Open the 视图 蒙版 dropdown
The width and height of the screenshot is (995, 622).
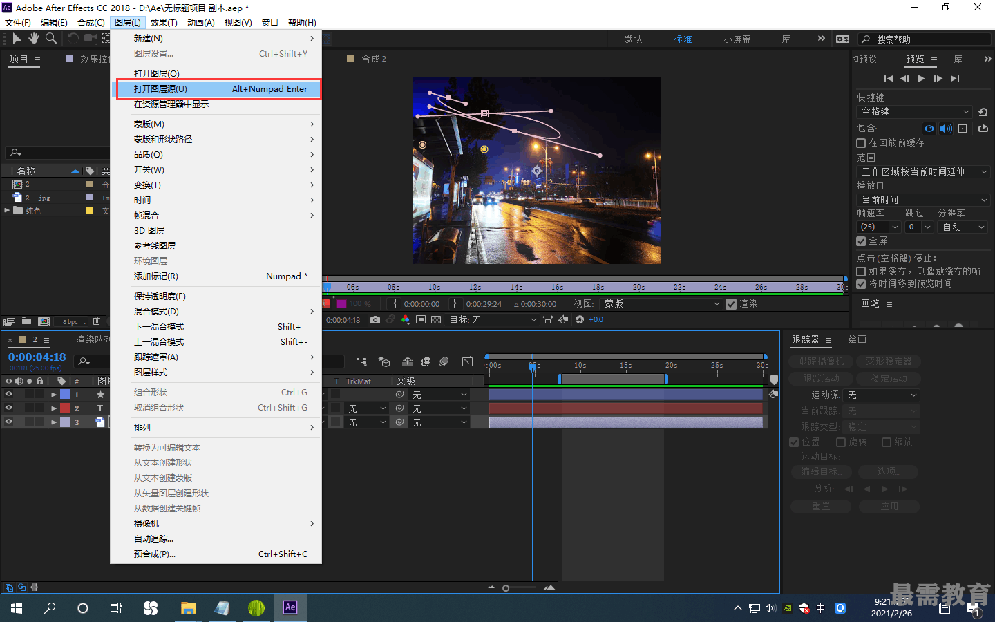[662, 304]
